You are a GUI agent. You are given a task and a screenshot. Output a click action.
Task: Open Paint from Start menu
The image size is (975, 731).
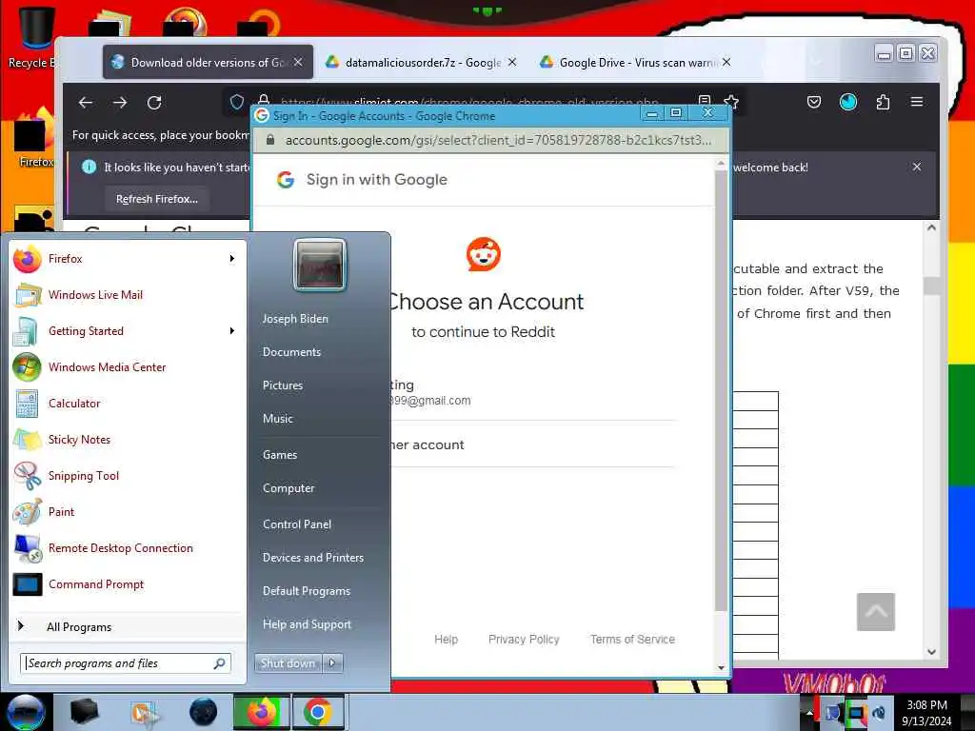tap(128, 511)
